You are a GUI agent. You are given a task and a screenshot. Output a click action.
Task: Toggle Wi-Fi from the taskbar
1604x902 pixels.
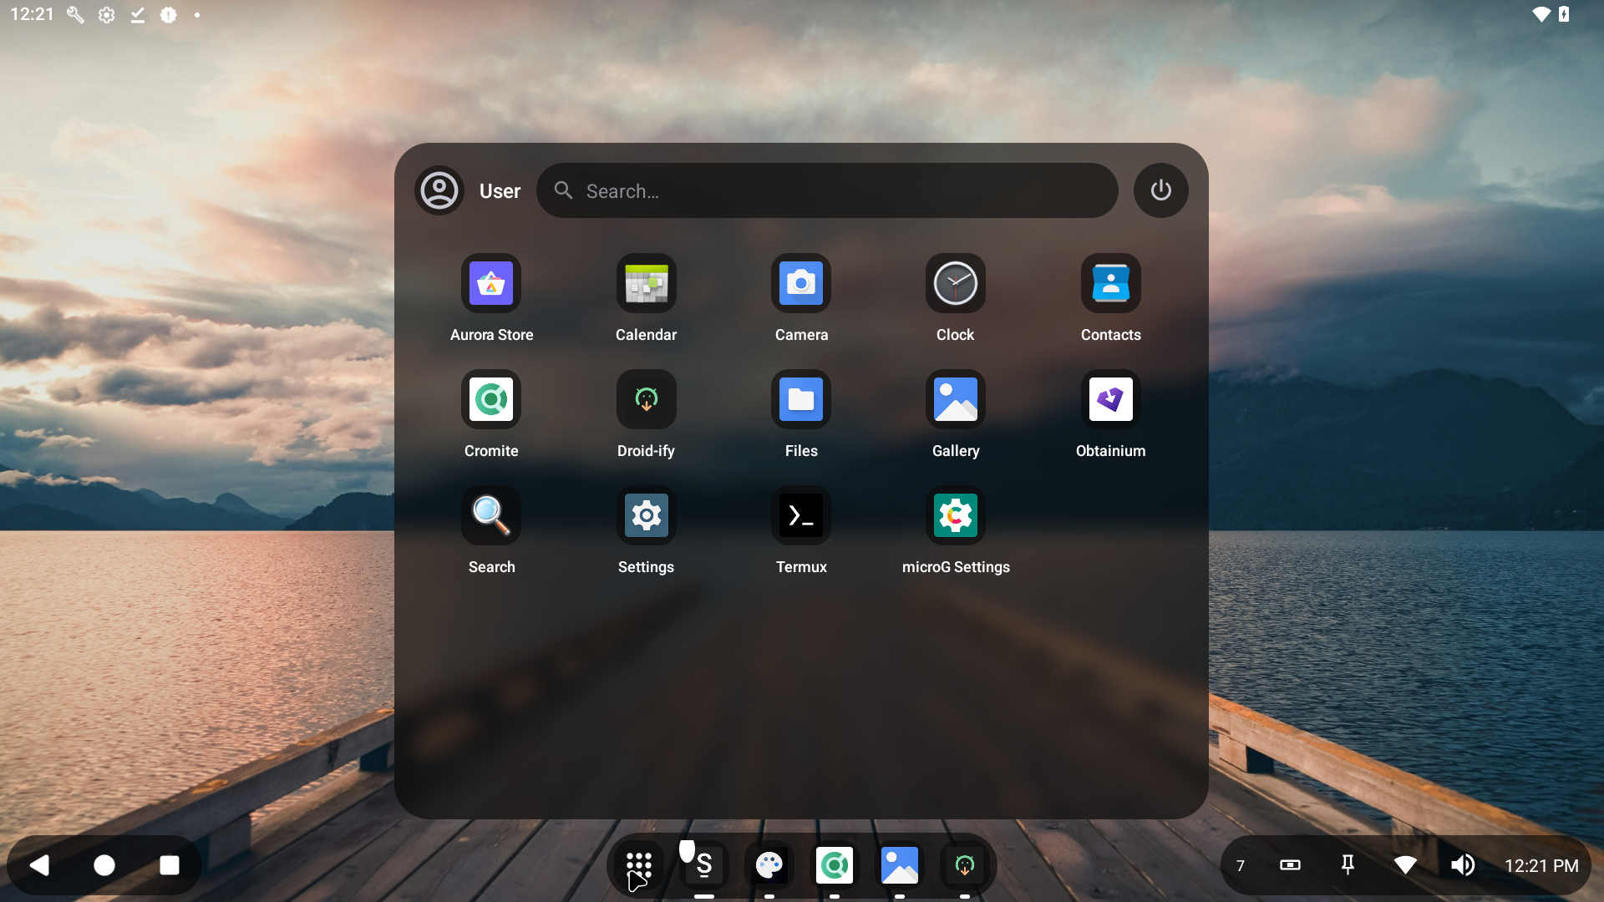click(x=1405, y=865)
